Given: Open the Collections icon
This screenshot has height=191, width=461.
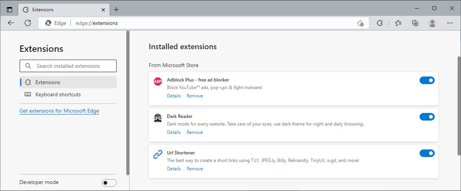Looking at the screenshot, I should click(x=415, y=23).
